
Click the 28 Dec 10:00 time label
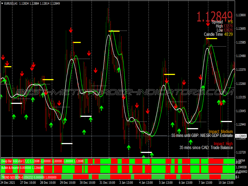click(48, 182)
